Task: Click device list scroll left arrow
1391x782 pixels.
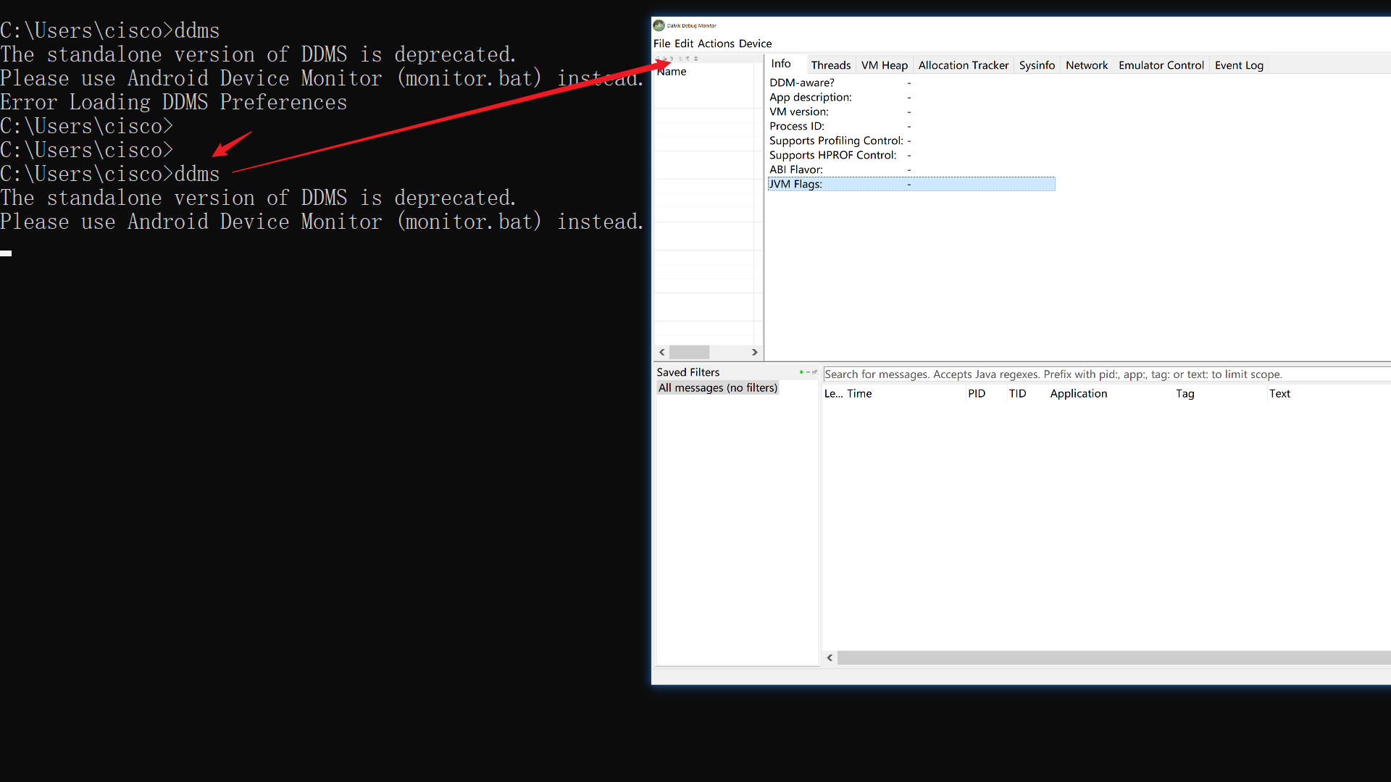Action: pos(661,352)
